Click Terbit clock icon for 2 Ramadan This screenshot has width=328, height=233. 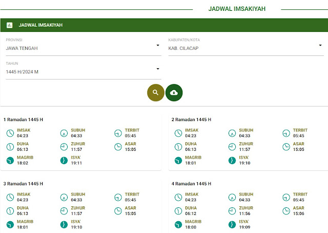coord(286,133)
